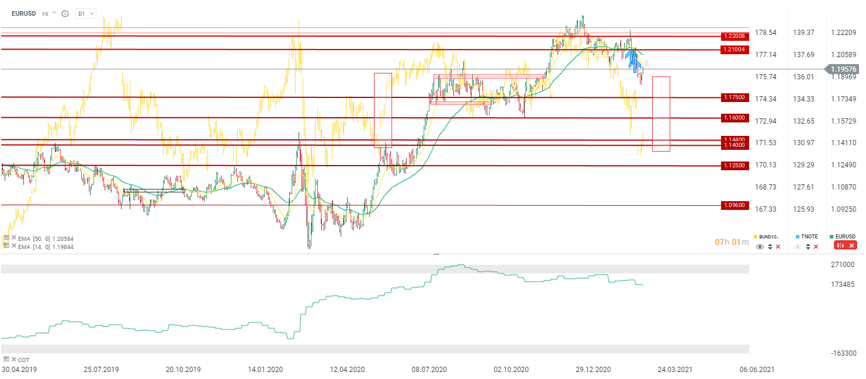Open the EURUSD instrument info icon
Screen dimensions: 866x379
pyautogui.click(x=65, y=13)
